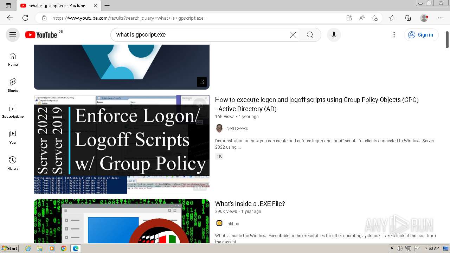Click page vertical scrollbar thumb
The width and height of the screenshot is (450, 253).
click(x=447, y=39)
